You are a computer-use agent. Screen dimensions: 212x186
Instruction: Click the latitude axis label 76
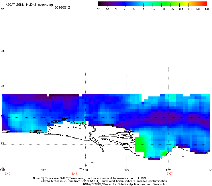pos(2,86)
